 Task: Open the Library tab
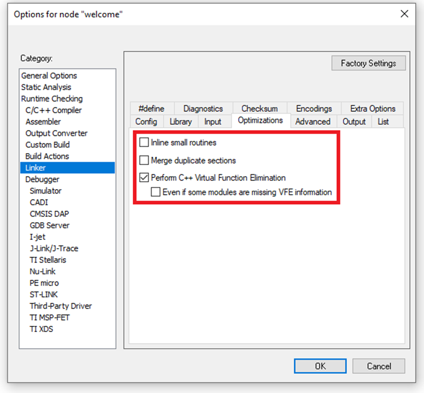pyautogui.click(x=180, y=122)
